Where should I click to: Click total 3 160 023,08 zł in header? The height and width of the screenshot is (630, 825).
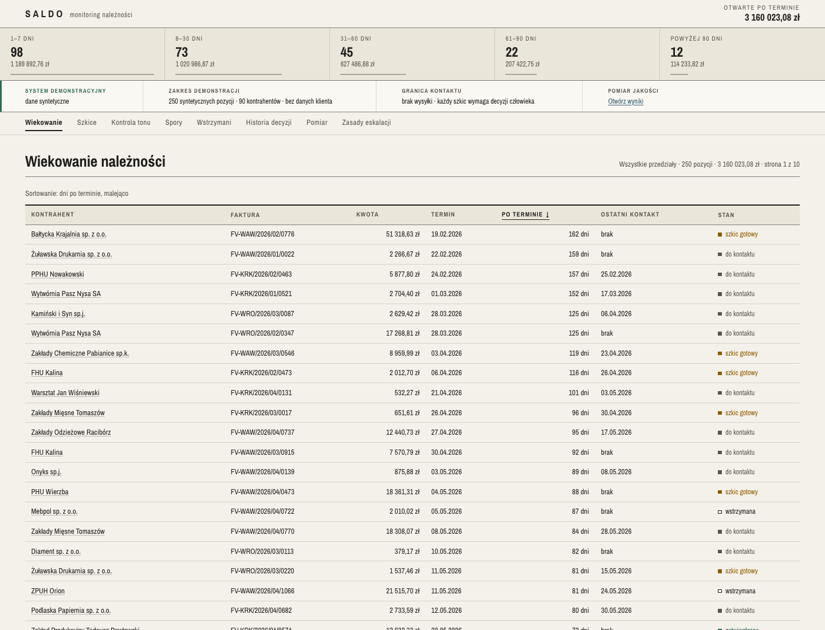772,18
